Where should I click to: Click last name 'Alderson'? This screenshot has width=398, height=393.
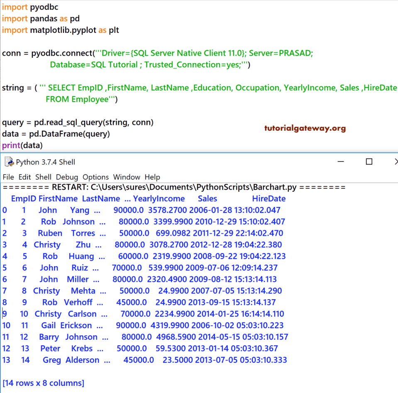click(x=83, y=360)
